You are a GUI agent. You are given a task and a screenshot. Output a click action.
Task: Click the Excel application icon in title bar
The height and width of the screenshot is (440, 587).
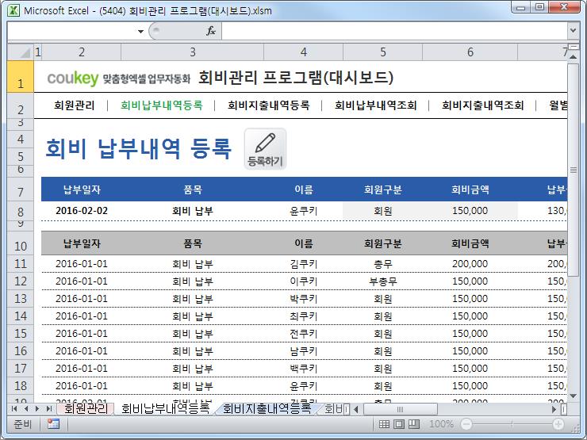[13, 10]
